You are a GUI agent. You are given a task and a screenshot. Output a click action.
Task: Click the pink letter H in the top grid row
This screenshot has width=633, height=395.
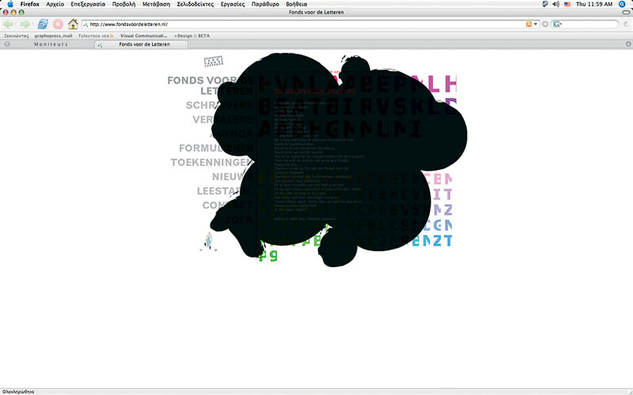tap(450, 84)
